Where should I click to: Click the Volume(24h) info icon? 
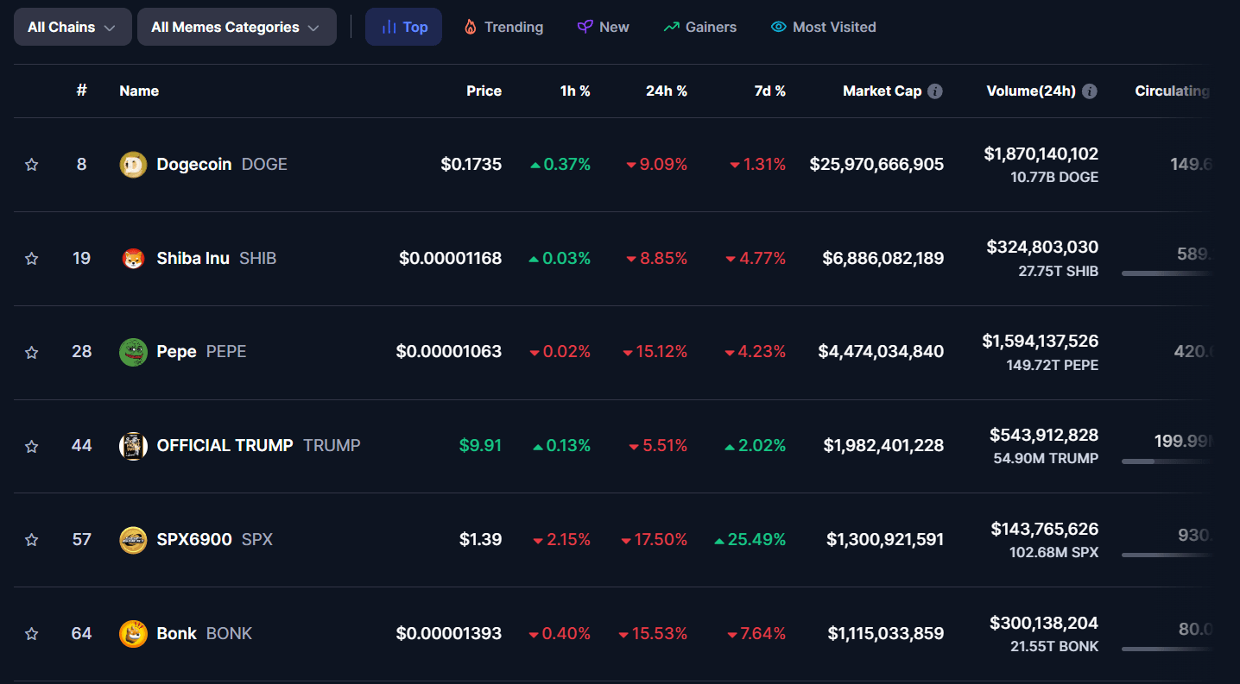coord(1090,91)
